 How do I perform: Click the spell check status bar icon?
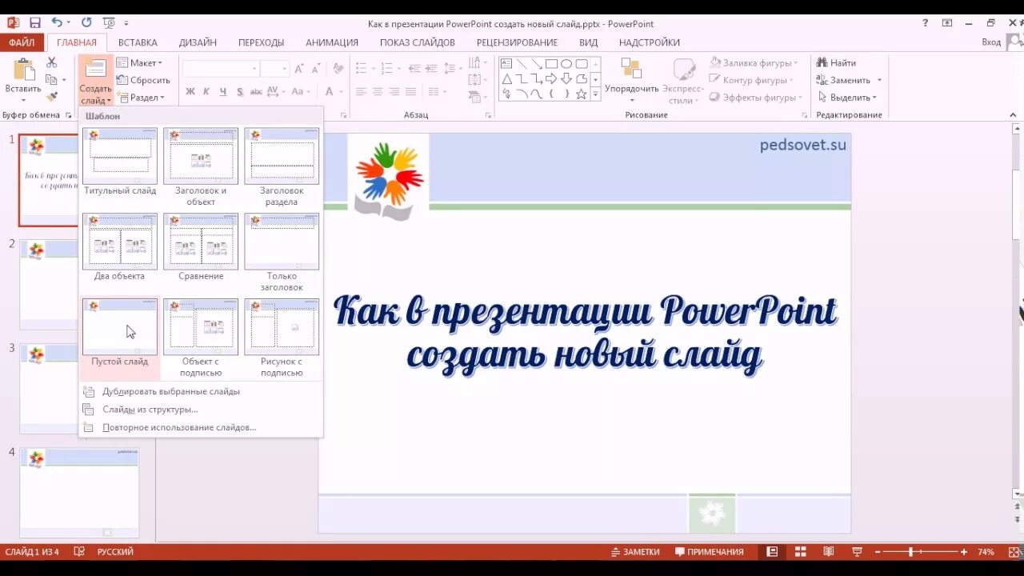pos(79,552)
